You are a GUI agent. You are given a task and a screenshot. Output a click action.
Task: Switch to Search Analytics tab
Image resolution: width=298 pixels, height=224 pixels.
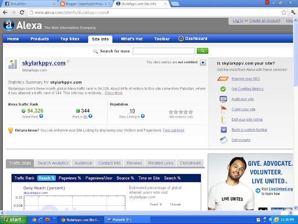pos(53,163)
